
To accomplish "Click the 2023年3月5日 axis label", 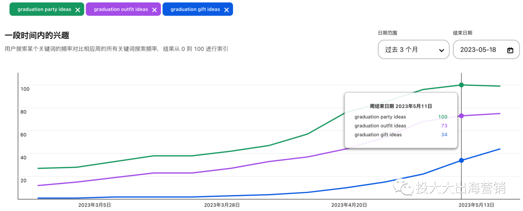I will click(94, 205).
